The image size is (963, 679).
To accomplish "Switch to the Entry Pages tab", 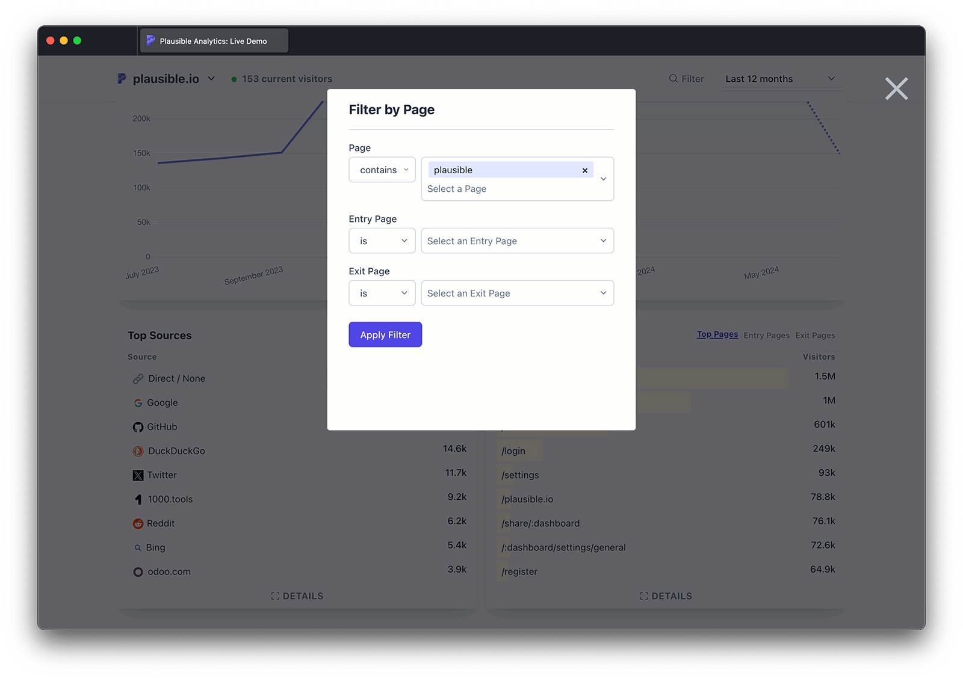I will coord(766,336).
